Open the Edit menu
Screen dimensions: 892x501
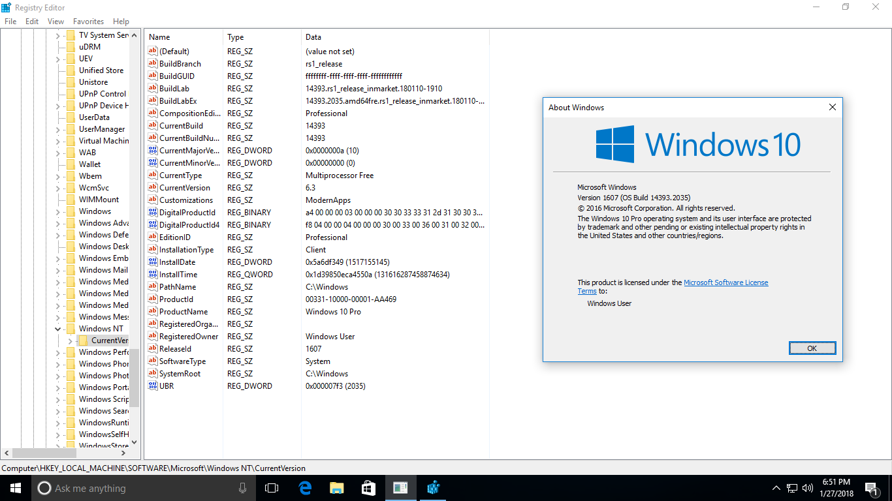pyautogui.click(x=32, y=22)
